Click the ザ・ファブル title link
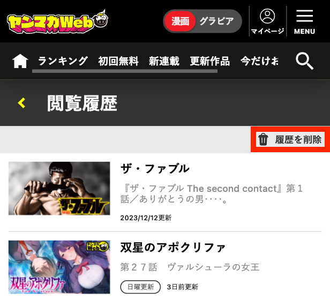Screen dimensions: 330x299 tap(155, 169)
